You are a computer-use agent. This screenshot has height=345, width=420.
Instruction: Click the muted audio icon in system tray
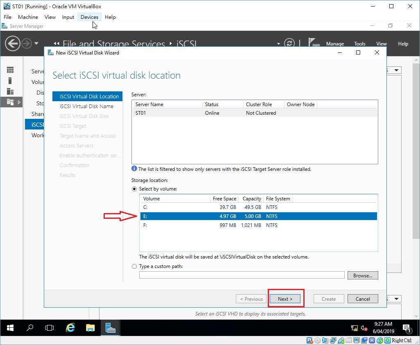[x=364, y=328]
